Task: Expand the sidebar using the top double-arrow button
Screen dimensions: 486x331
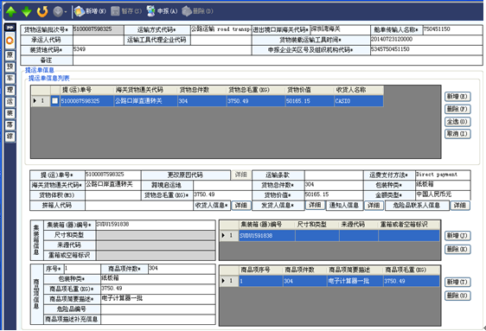Action: (10, 28)
